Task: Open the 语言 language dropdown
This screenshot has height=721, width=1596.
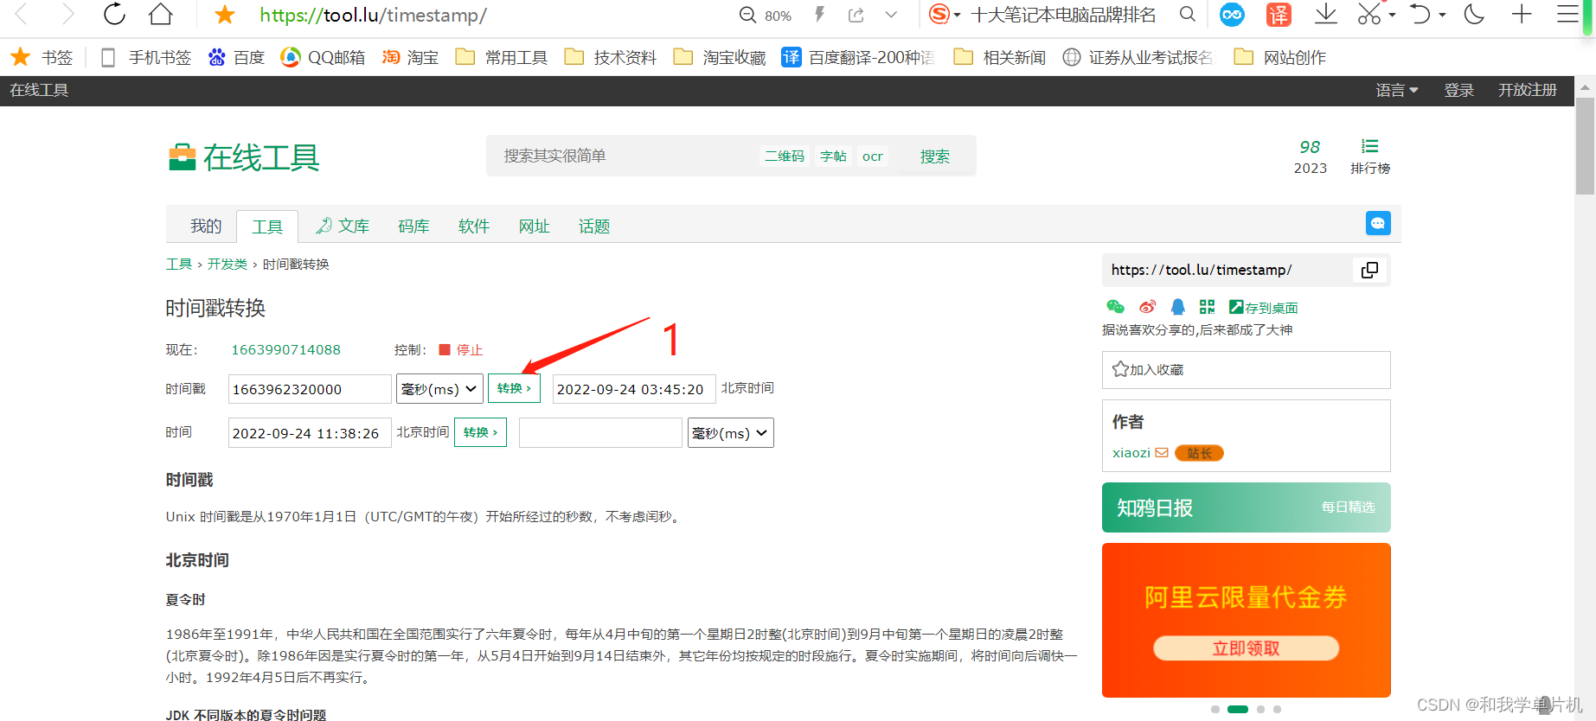Action: click(1397, 90)
